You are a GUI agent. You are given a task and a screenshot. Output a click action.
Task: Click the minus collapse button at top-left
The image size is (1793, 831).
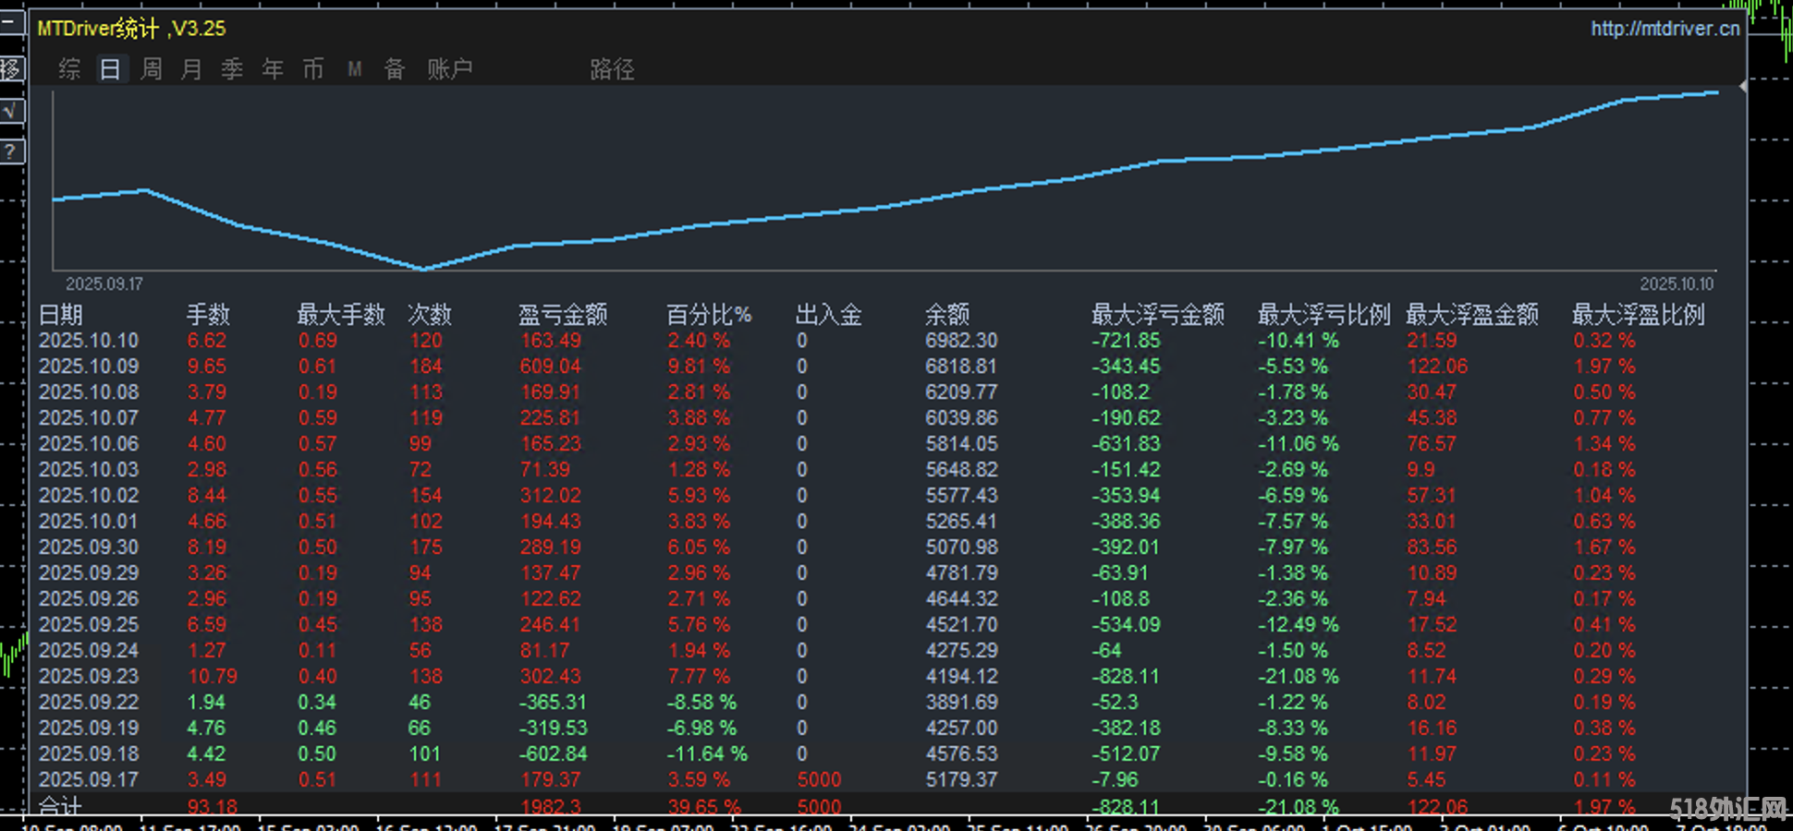[x=11, y=22]
